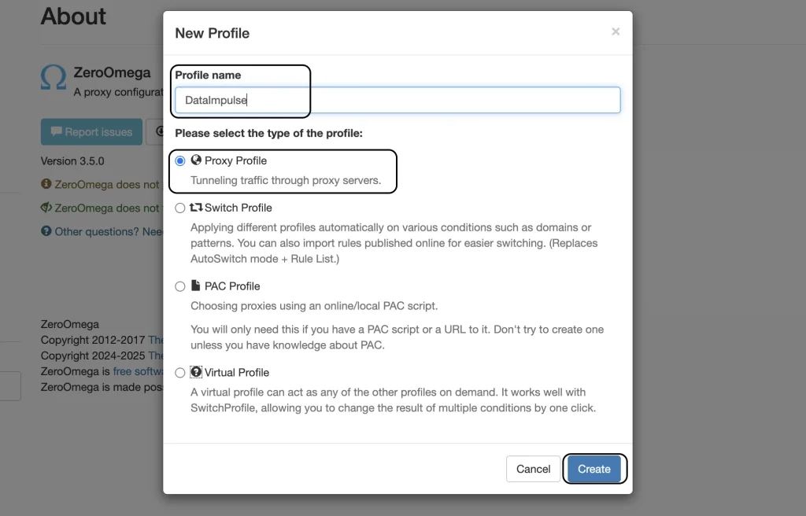
Task: Select the Proxy Profile radio button
Action: pyautogui.click(x=180, y=161)
